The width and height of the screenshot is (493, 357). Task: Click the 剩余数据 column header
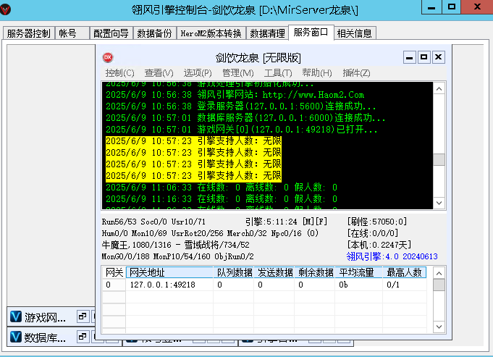click(x=315, y=272)
